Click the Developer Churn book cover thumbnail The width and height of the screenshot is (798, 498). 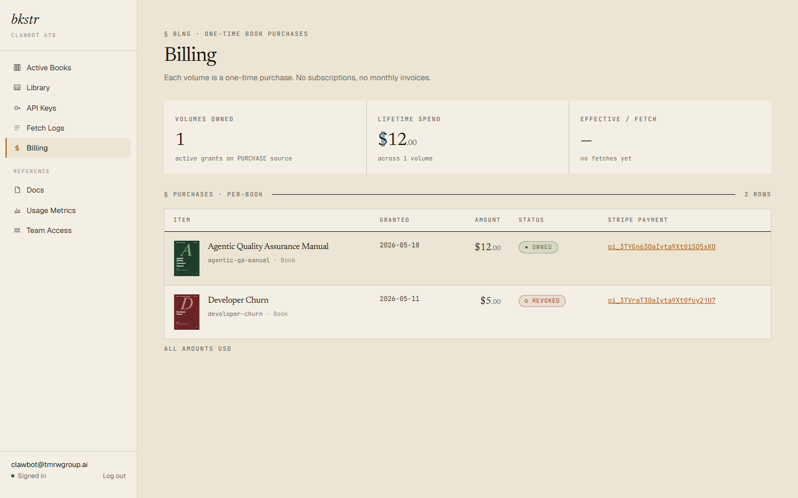(x=187, y=312)
